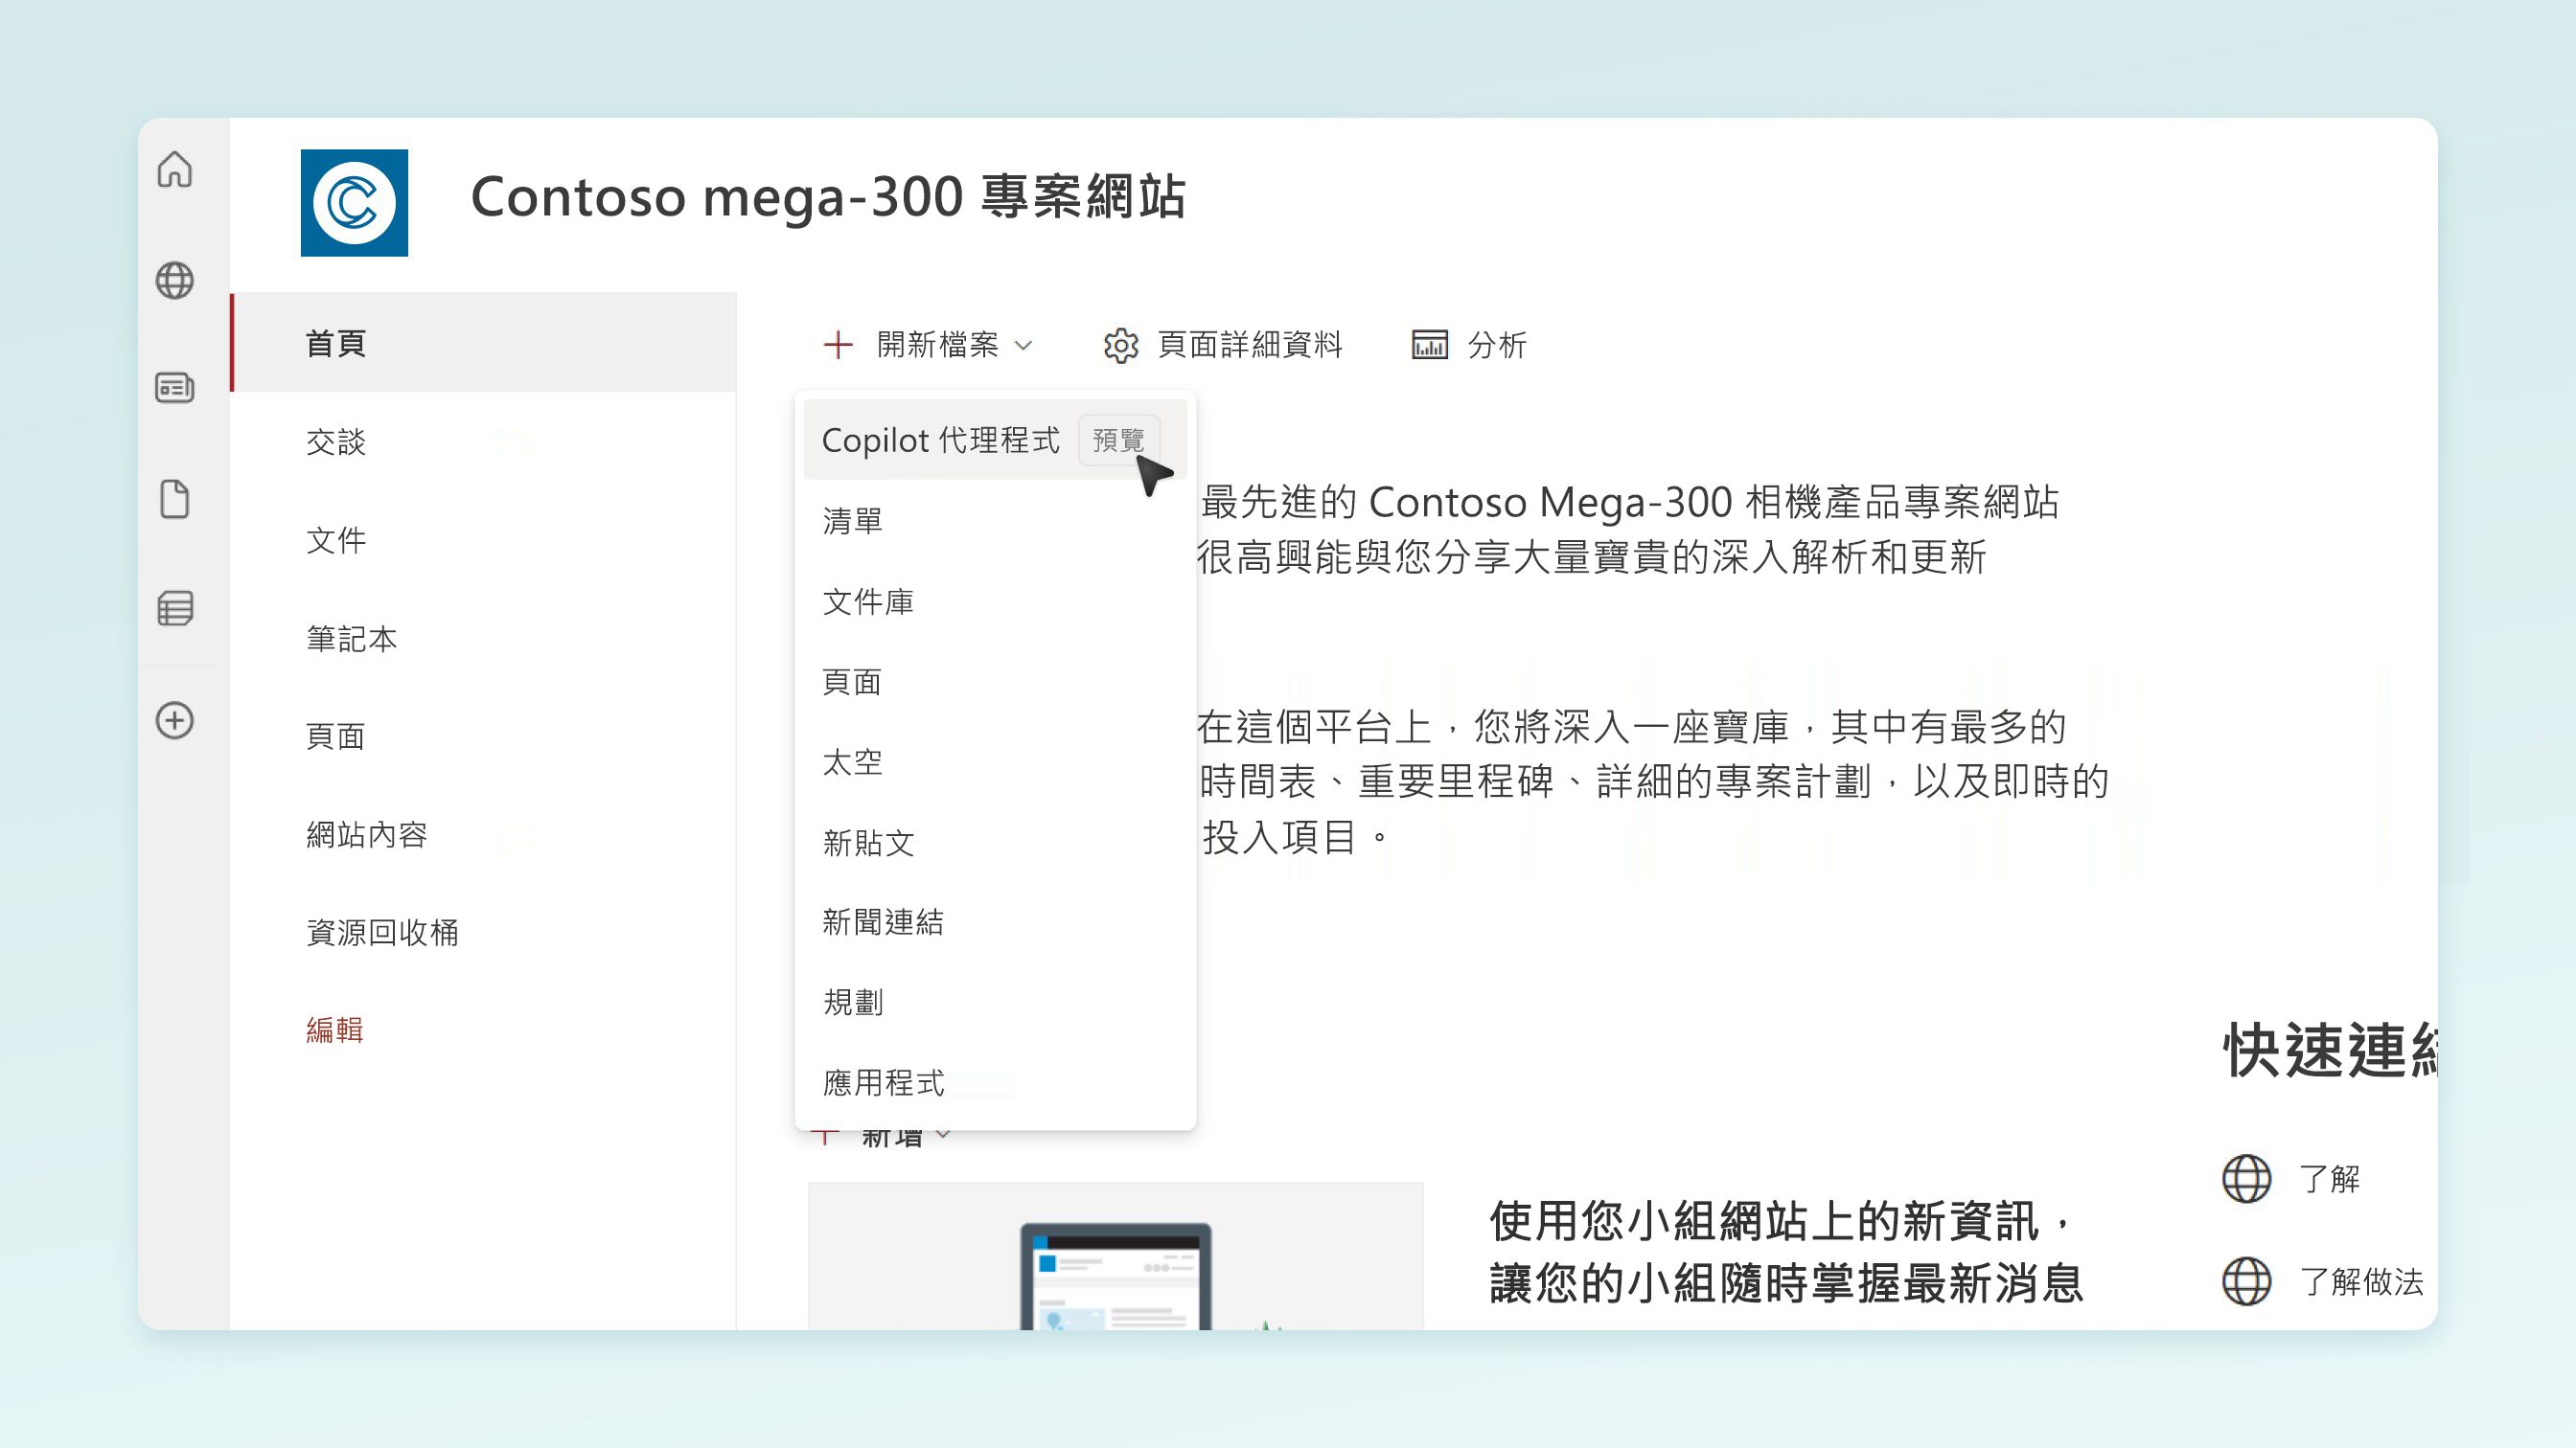Click the gear icon for 頁面詳細資料
This screenshot has width=2576, height=1448.
(x=1121, y=345)
